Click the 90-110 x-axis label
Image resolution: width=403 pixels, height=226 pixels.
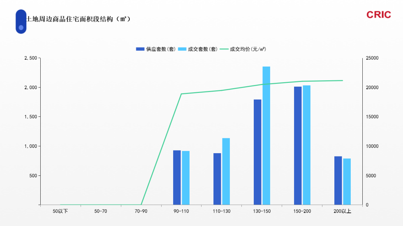[181, 211]
